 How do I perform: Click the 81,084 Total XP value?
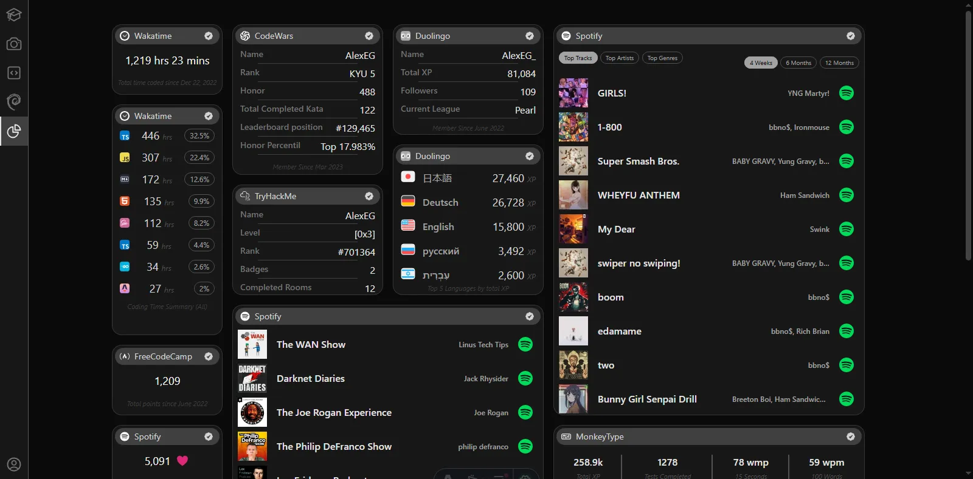coord(521,73)
